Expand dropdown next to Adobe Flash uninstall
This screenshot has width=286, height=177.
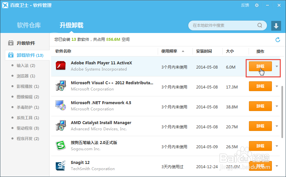[x=277, y=66]
